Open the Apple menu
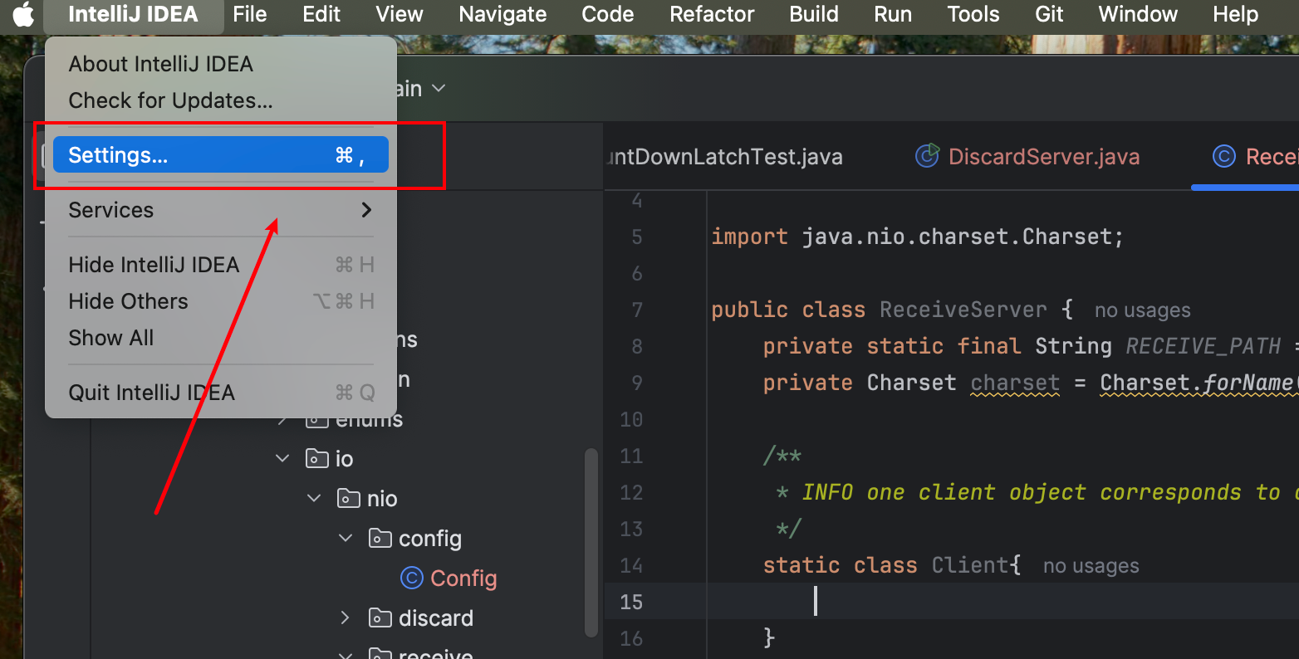1299x659 pixels. [23, 14]
